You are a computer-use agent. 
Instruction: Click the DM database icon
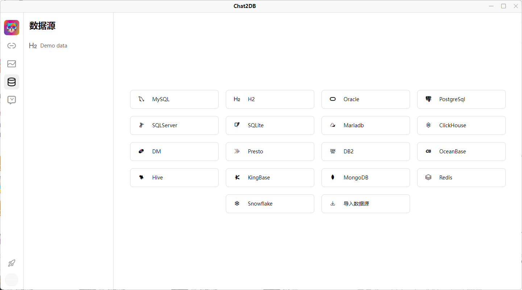point(141,152)
